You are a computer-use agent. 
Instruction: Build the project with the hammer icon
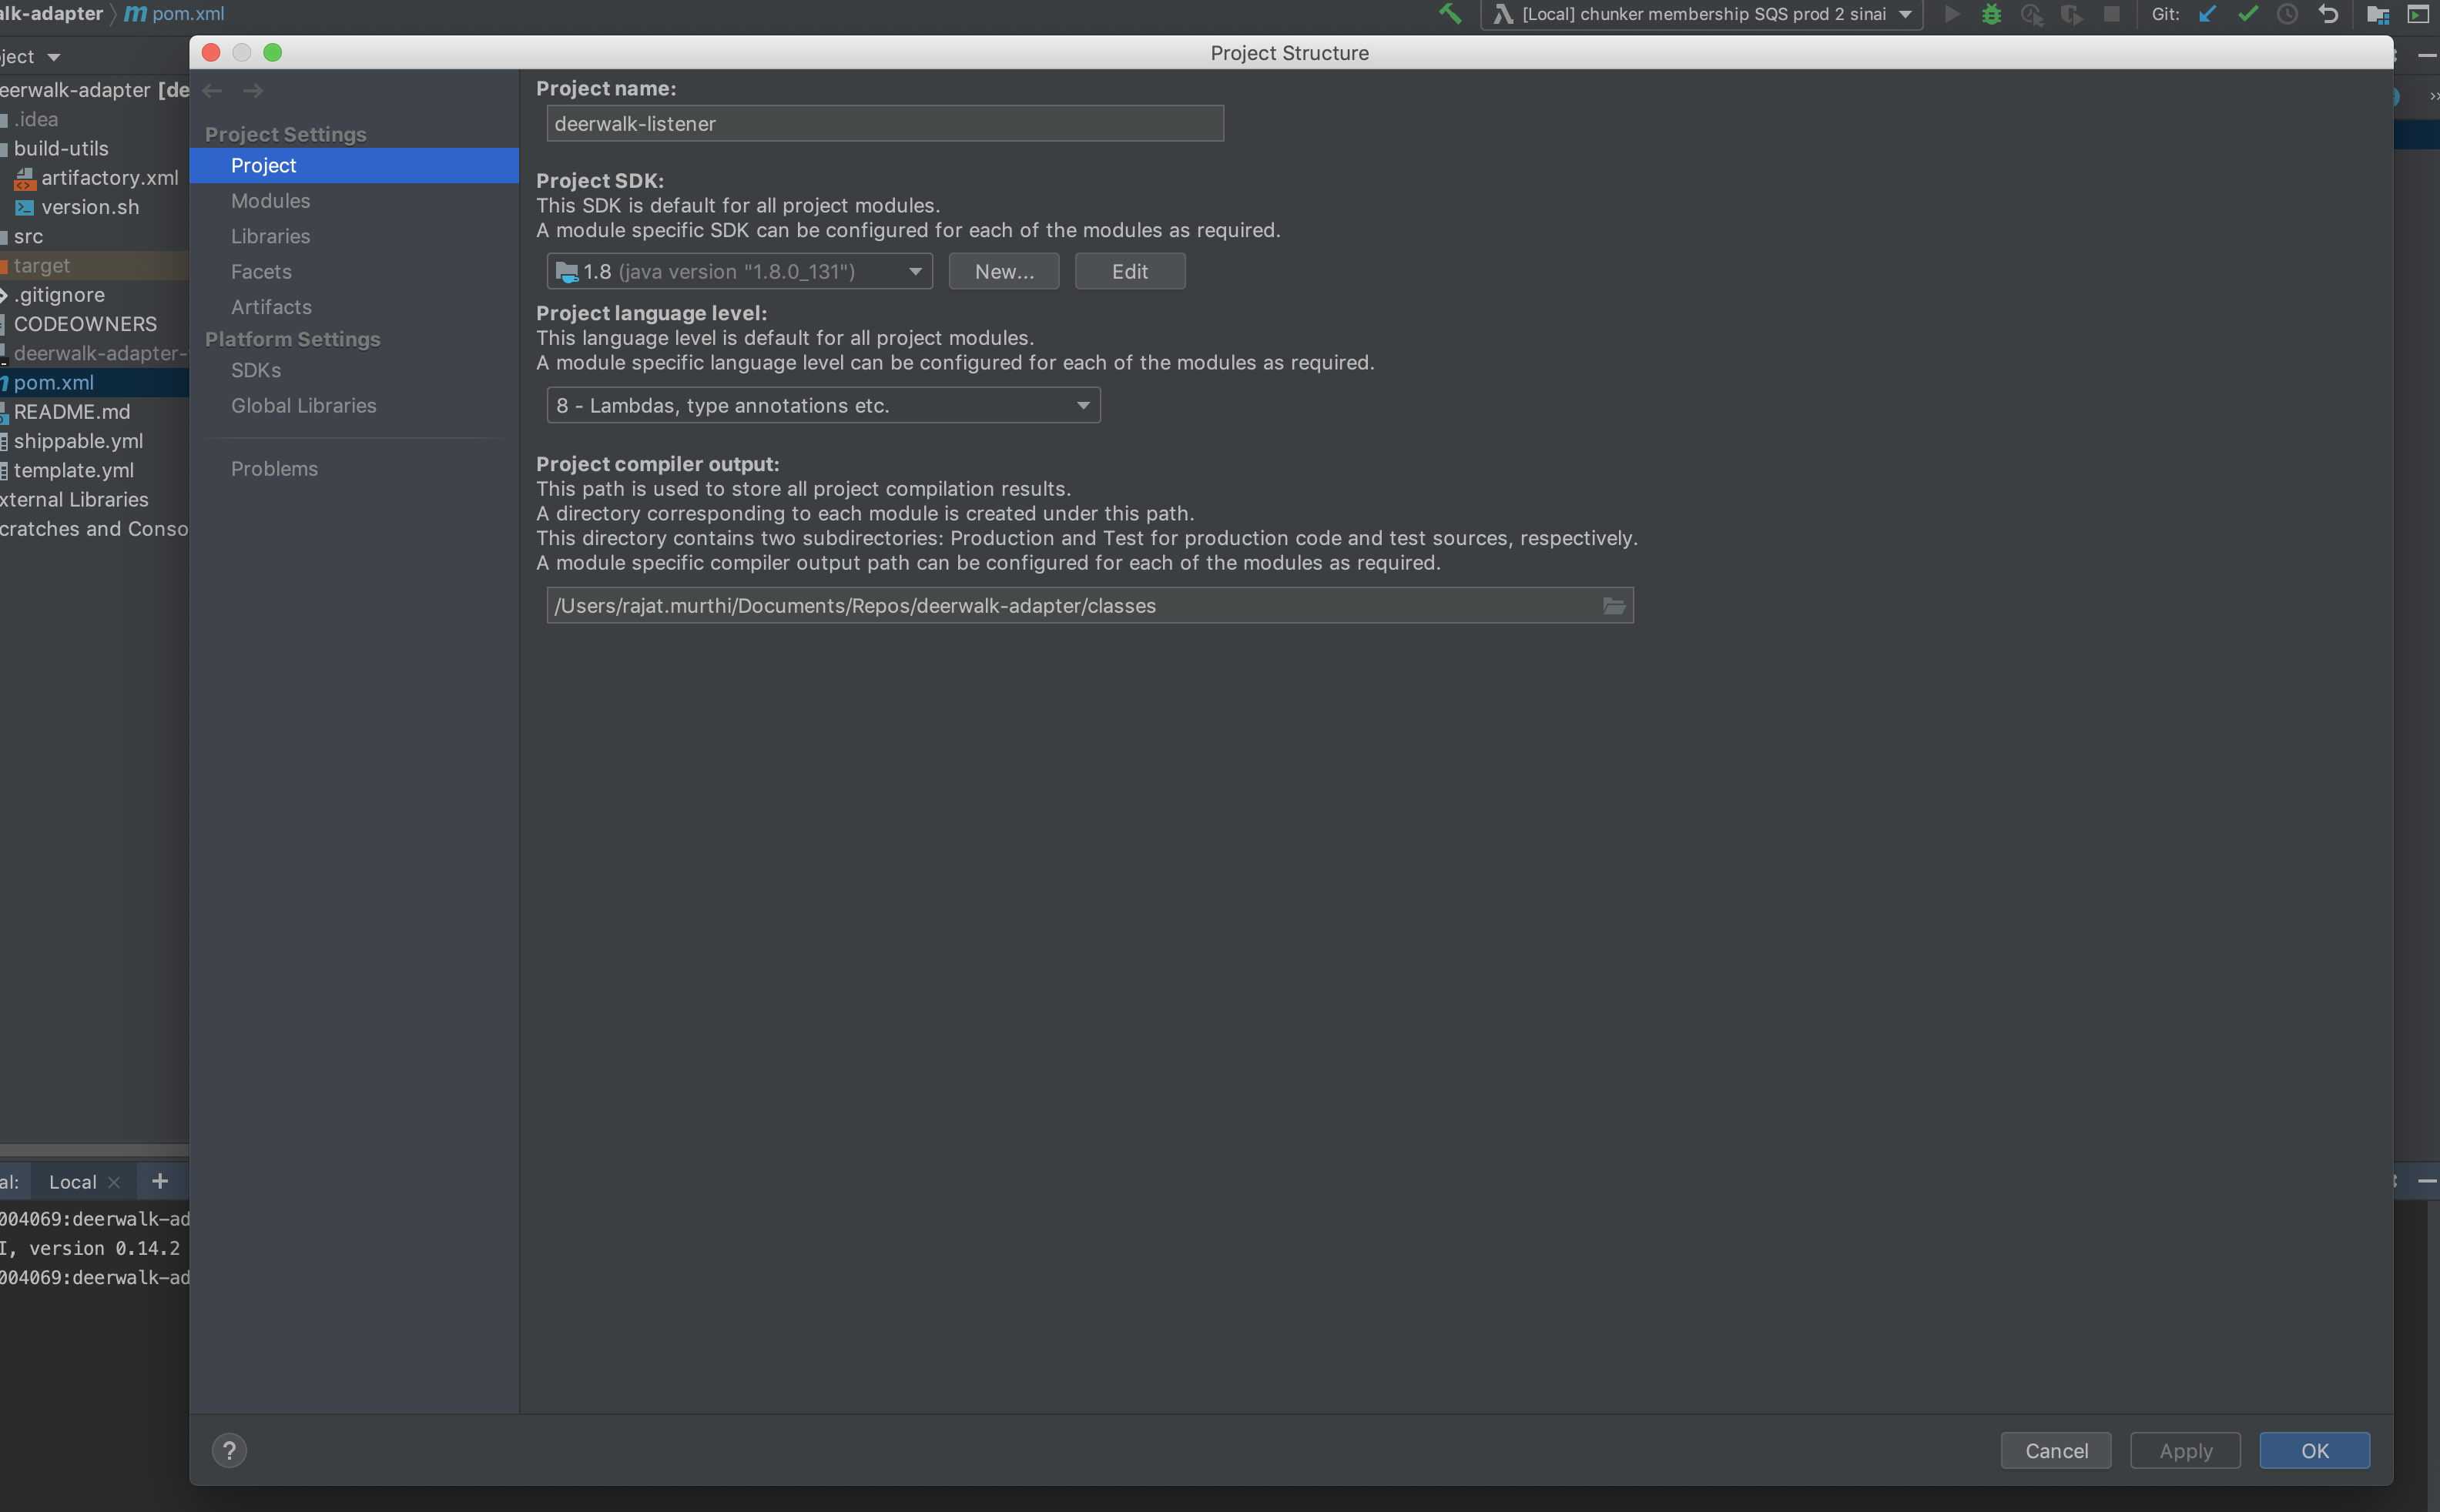(1450, 14)
